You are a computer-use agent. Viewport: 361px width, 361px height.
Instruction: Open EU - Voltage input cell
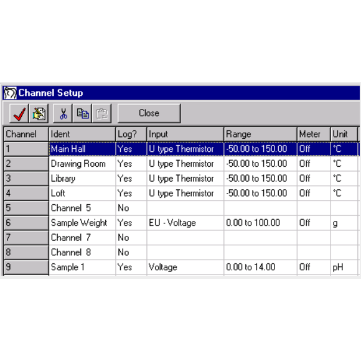coord(185,223)
